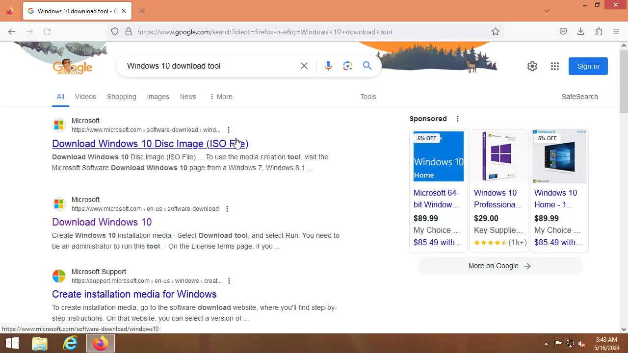Open the Sponsored section three-dot menu
The height and width of the screenshot is (353, 628).
(x=458, y=119)
